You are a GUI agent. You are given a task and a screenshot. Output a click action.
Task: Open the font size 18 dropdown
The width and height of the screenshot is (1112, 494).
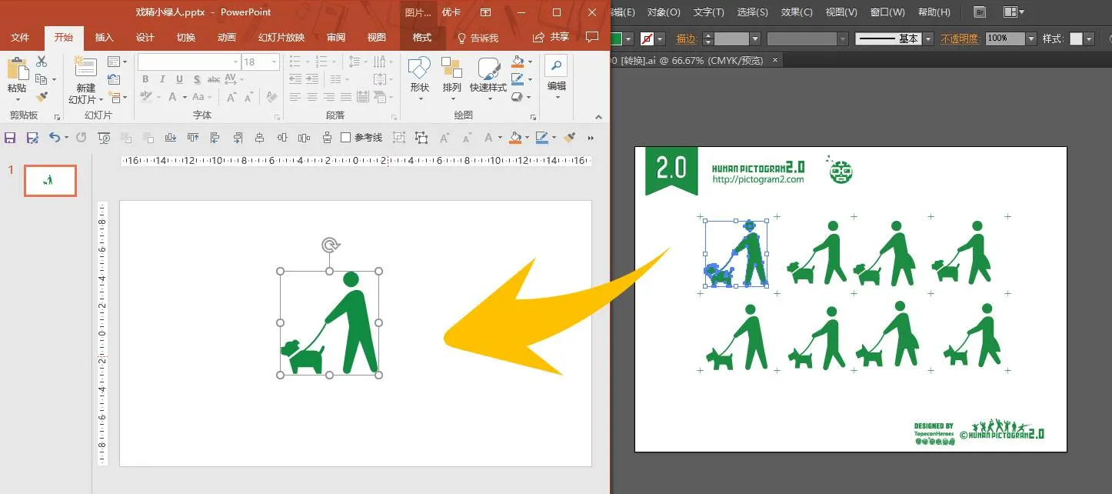tap(274, 62)
